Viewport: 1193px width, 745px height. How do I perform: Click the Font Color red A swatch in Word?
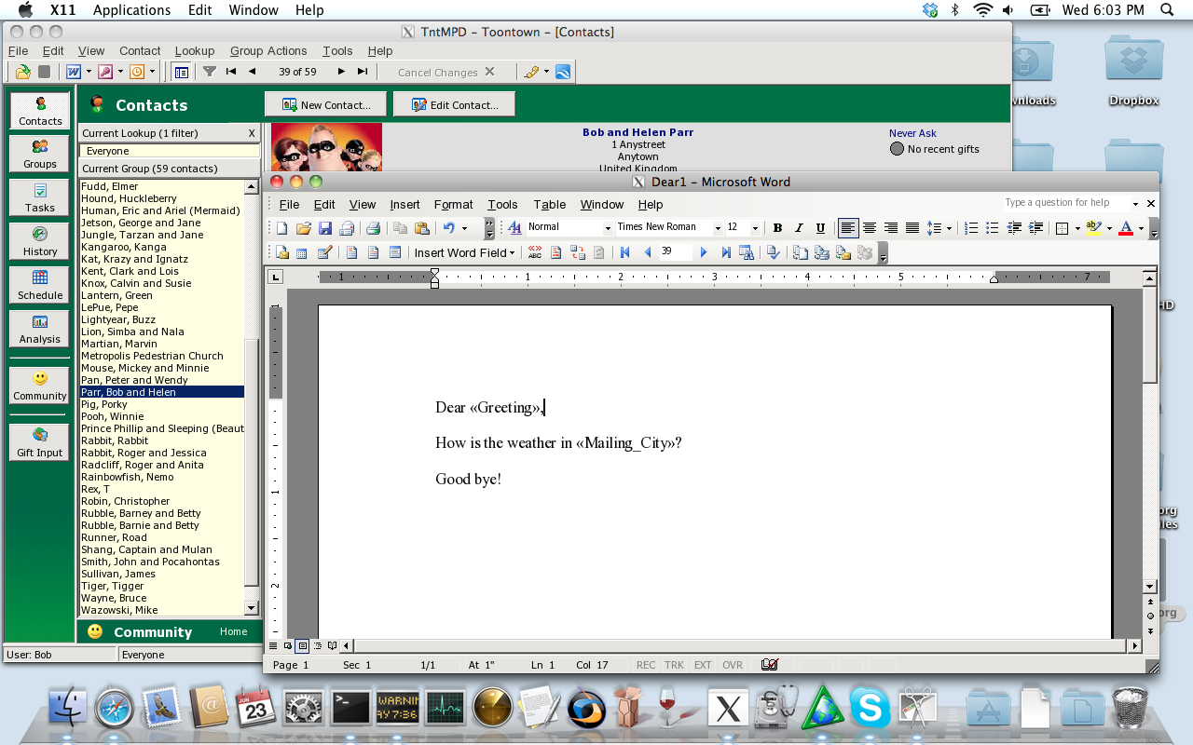[1126, 228]
